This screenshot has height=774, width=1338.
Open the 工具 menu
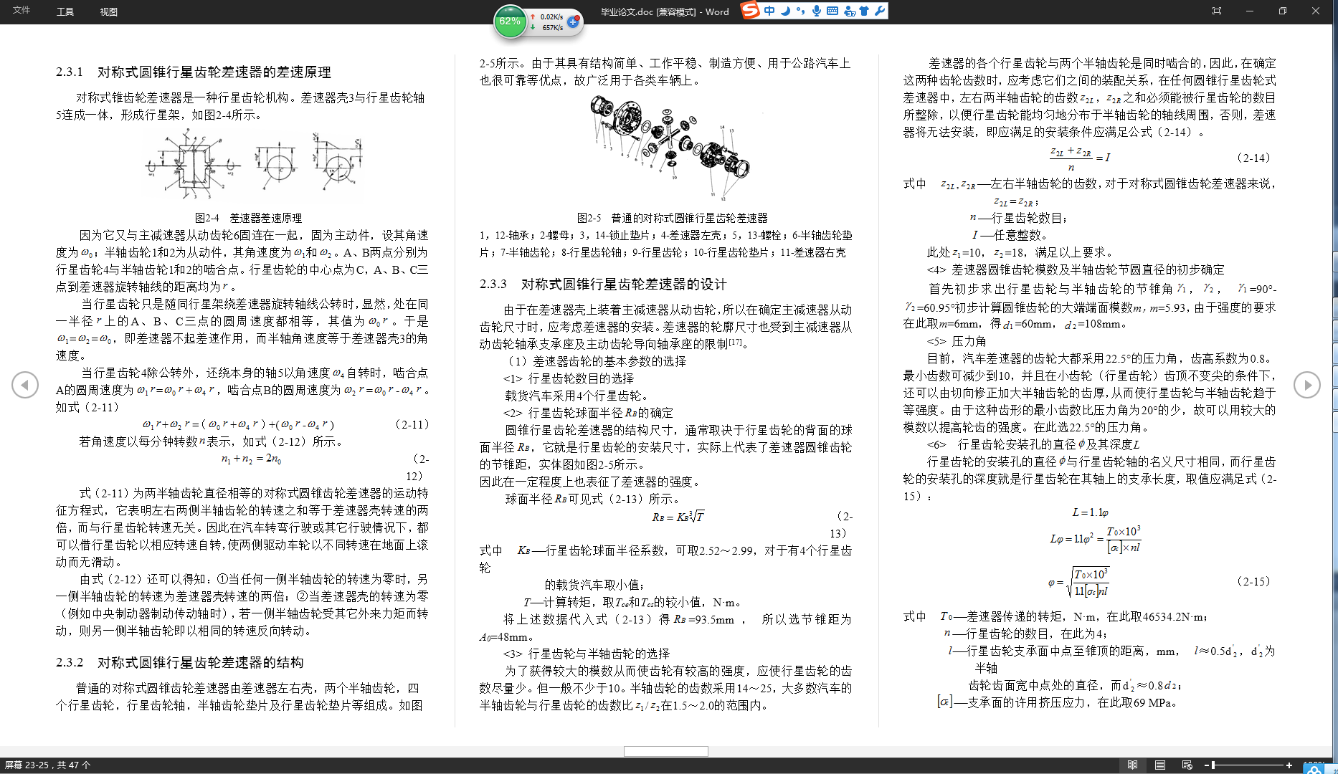65,11
